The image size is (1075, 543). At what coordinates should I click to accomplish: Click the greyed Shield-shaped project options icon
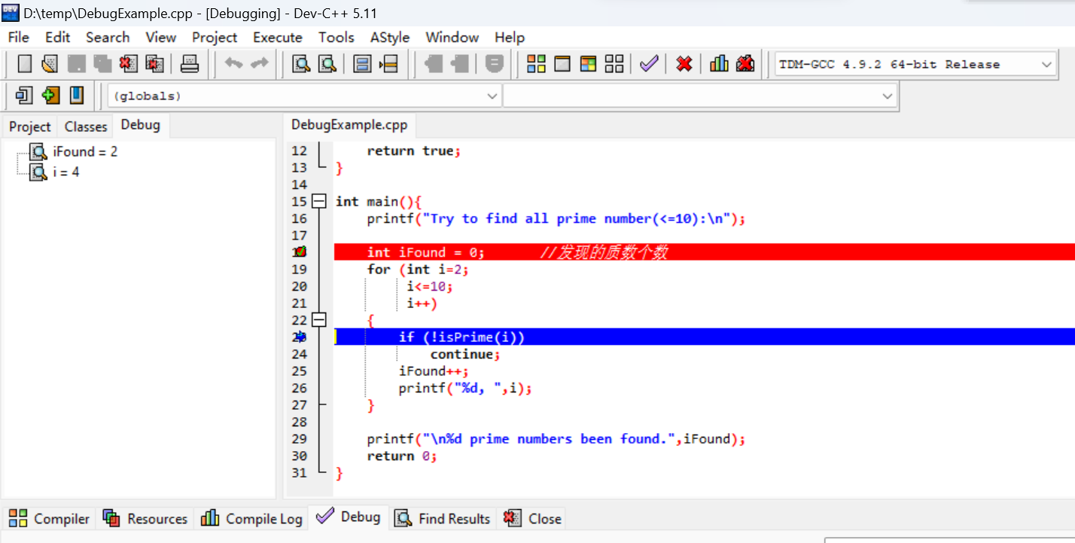coord(494,64)
